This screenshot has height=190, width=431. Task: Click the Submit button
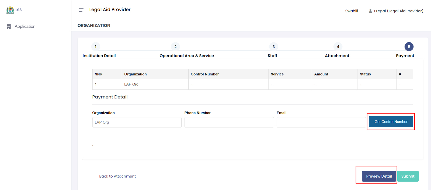point(408,176)
